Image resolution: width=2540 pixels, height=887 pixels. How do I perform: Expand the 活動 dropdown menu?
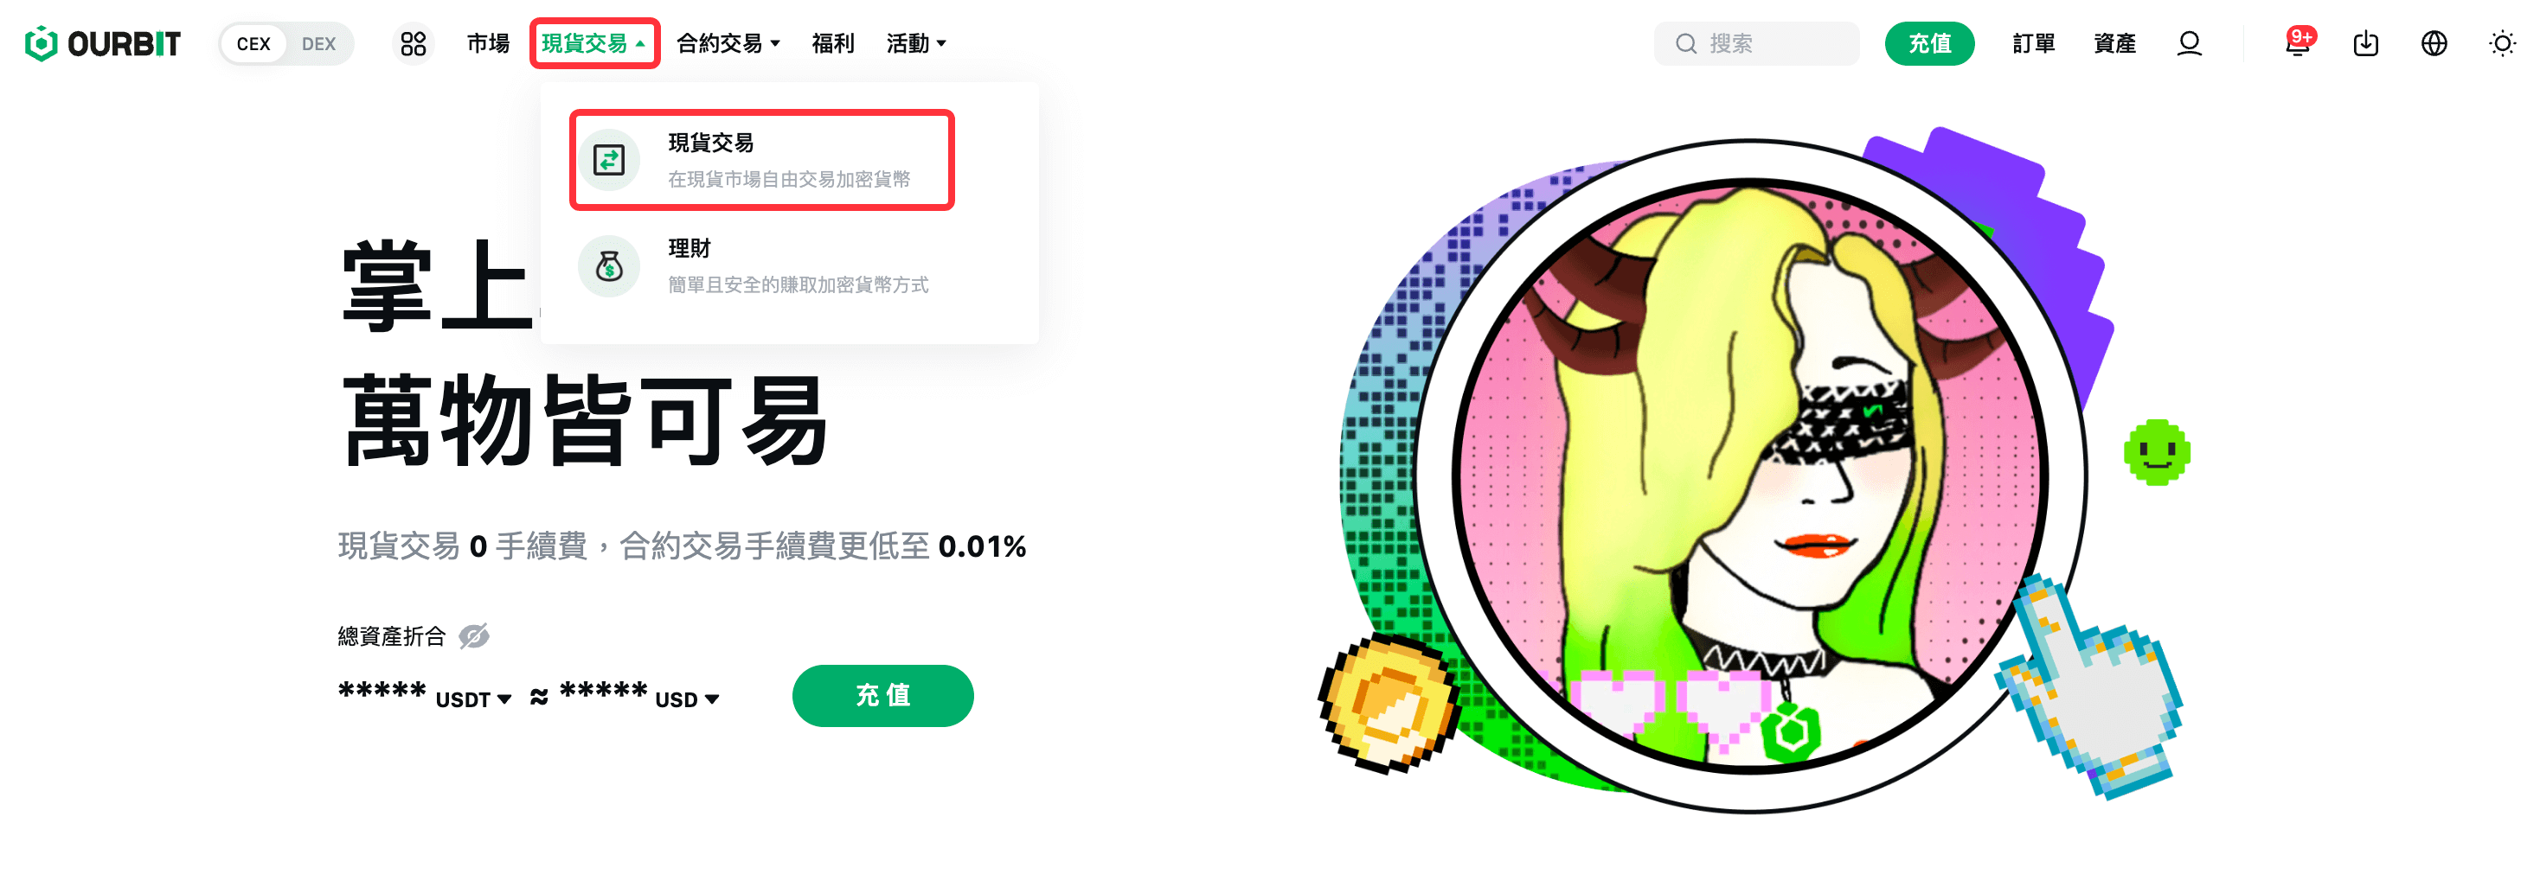[916, 43]
